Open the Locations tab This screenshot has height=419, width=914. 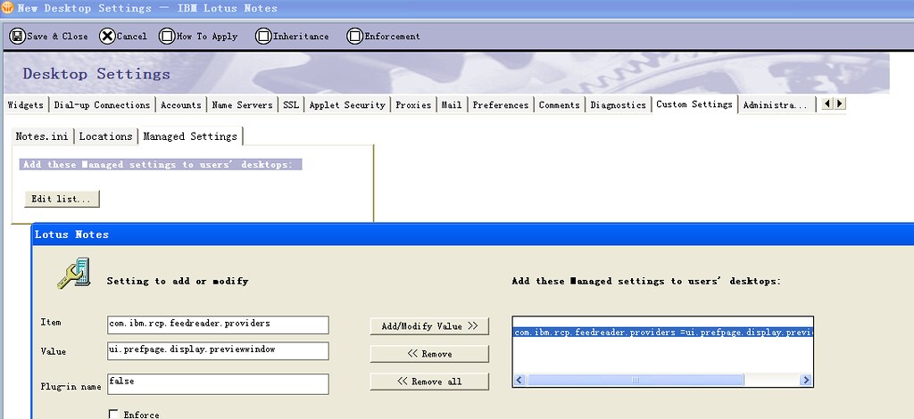click(105, 136)
